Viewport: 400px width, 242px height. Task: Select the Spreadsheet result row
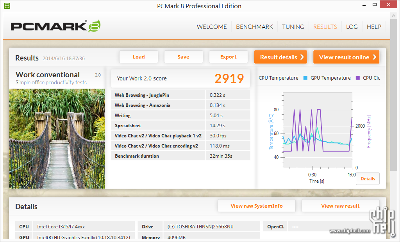click(180, 125)
